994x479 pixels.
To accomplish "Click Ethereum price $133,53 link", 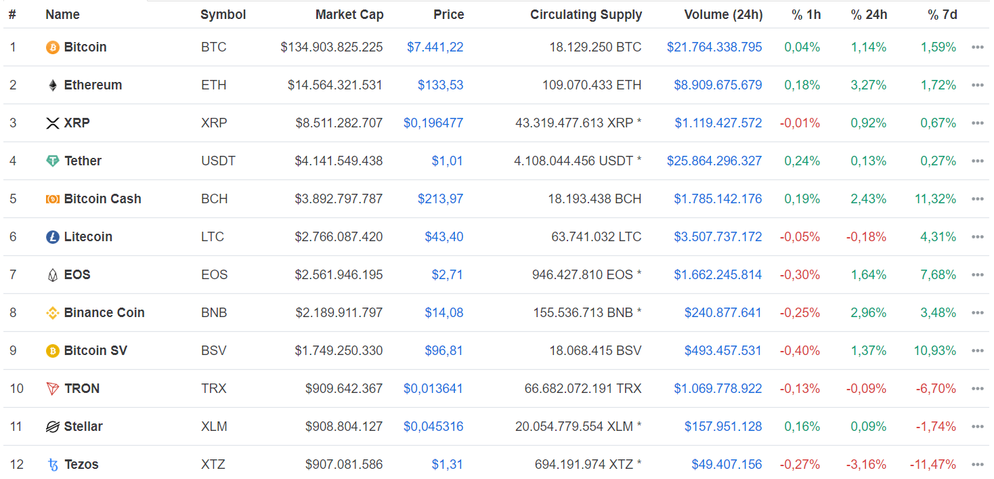I will pyautogui.click(x=440, y=85).
